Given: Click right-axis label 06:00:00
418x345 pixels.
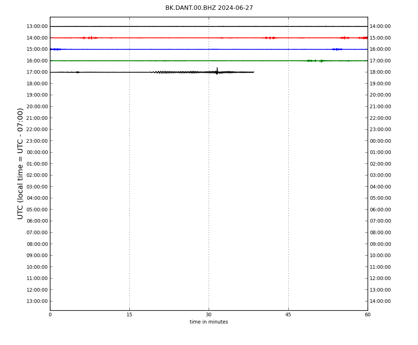Looking at the screenshot, I should coord(380,210).
